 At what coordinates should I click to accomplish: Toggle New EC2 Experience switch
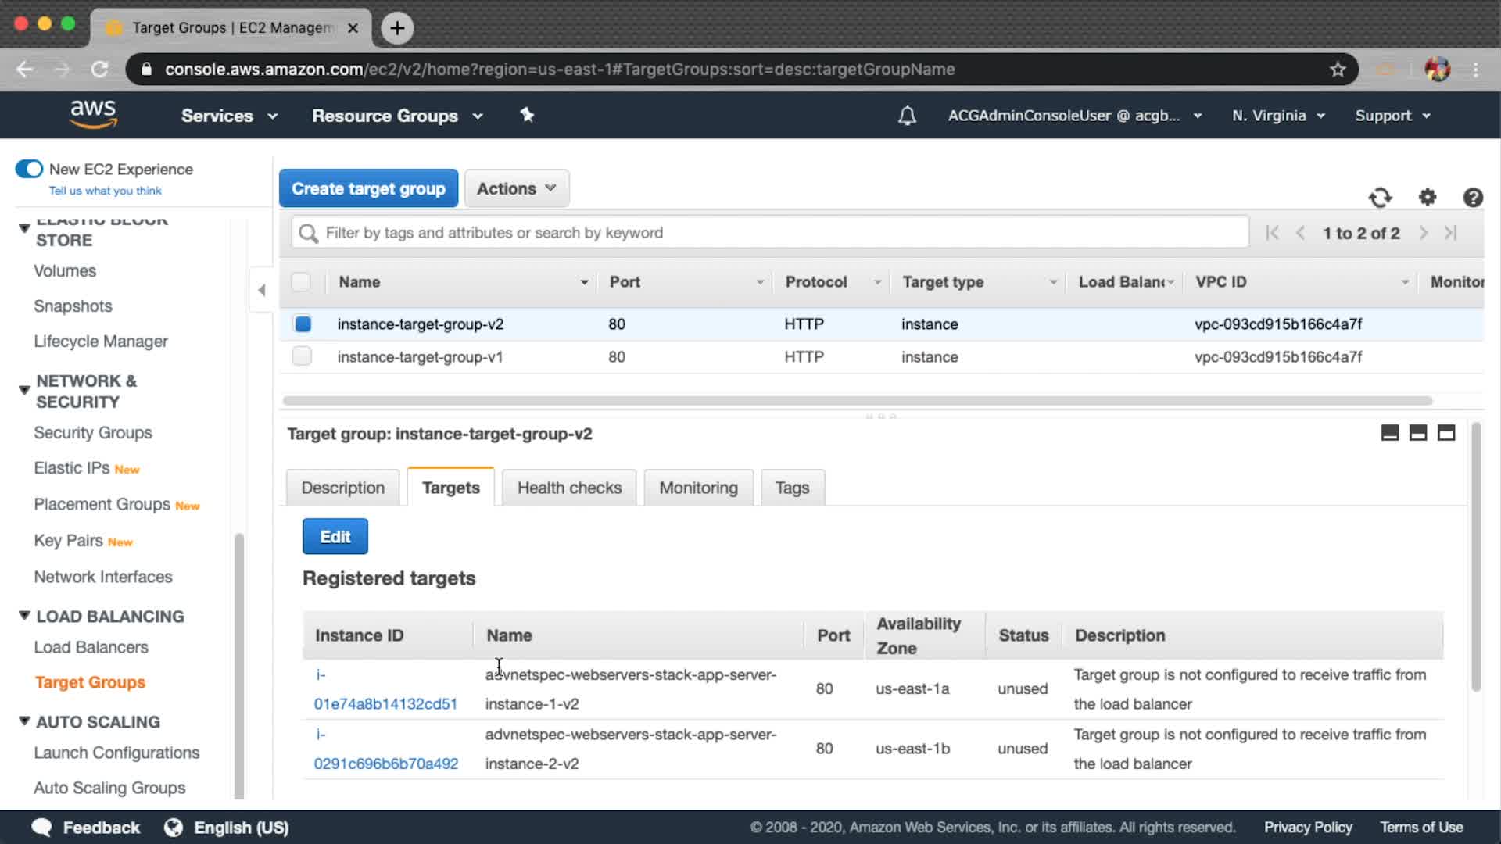pos(30,169)
